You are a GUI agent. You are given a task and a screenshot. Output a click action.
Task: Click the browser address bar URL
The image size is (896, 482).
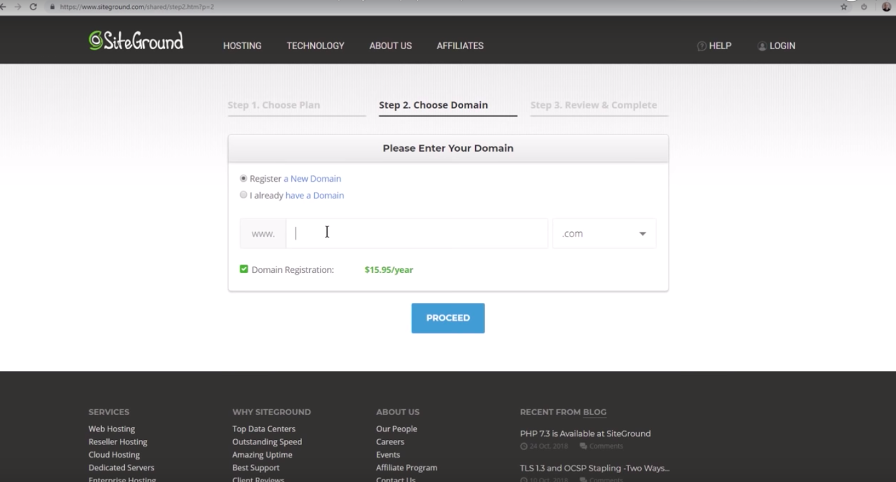point(137,7)
